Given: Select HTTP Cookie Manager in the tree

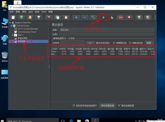Looking at the screenshot, I should [x=28, y=29].
